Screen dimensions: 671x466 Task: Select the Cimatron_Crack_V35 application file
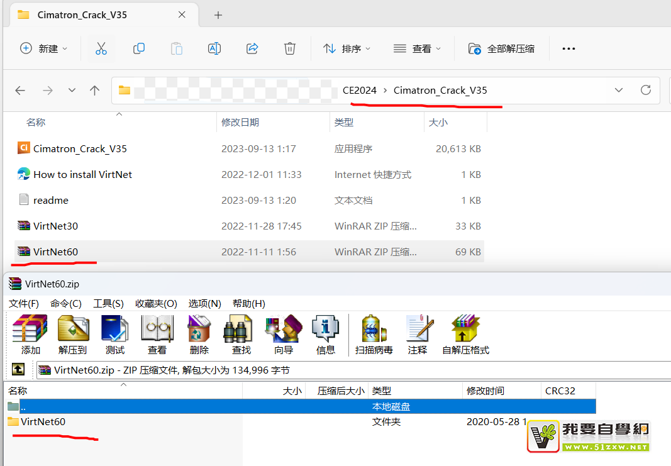coord(80,148)
